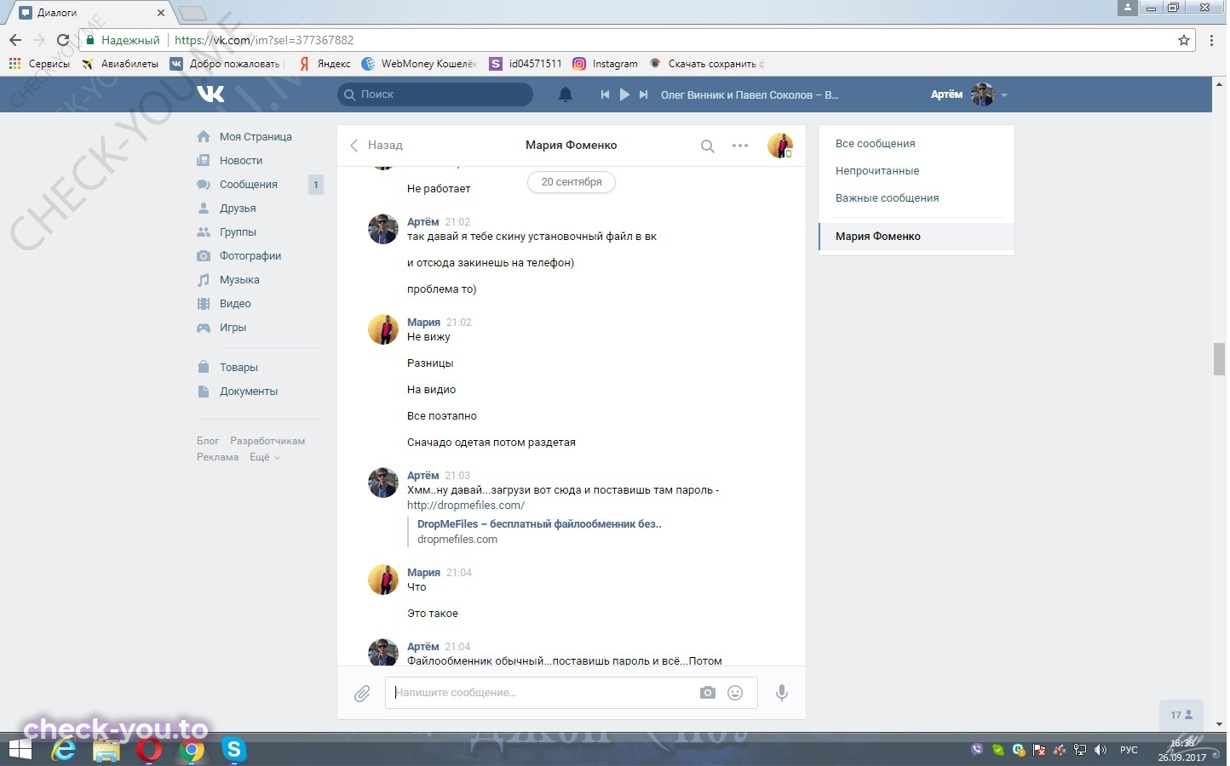Select Мария Фоменко conversation tab
Screen dimensions: 1230x766
pos(917,237)
